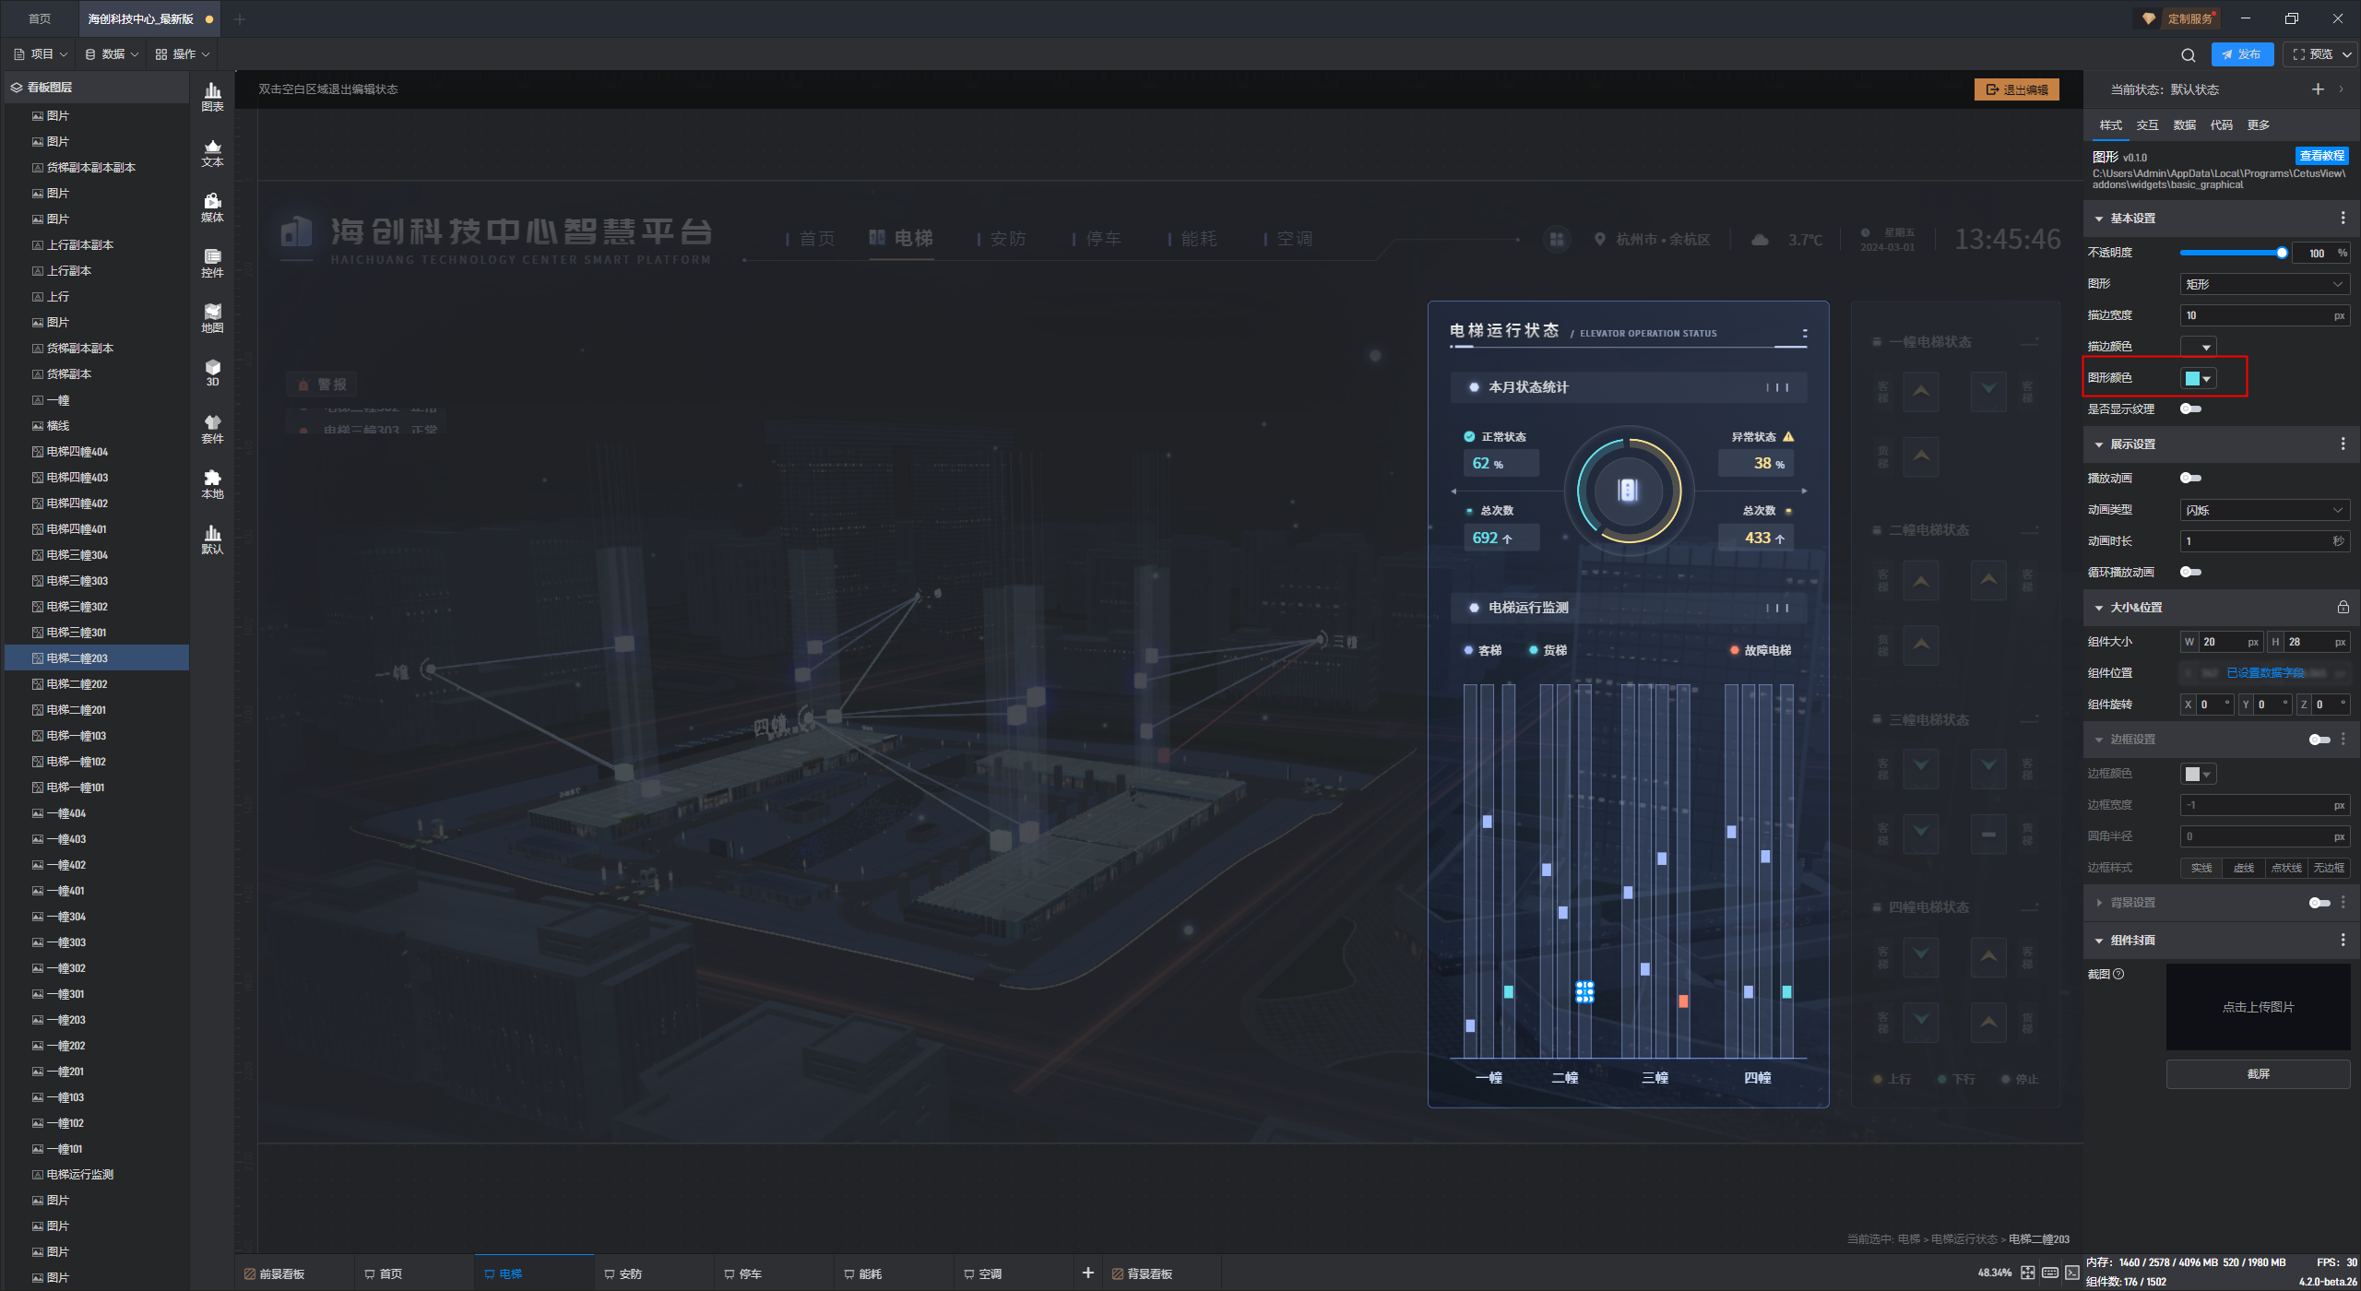Open the 3D components icon
This screenshot has height=1291, width=2361.
pos(212,373)
